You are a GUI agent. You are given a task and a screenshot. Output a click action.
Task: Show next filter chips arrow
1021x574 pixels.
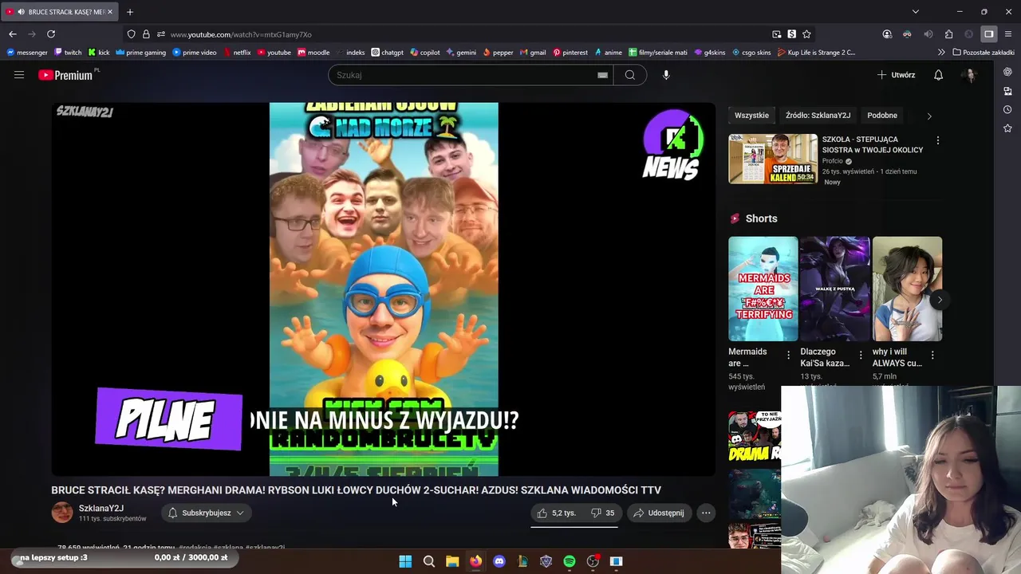click(928, 116)
